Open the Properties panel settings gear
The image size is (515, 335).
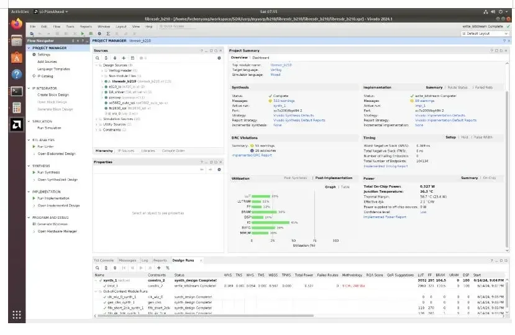219,169
